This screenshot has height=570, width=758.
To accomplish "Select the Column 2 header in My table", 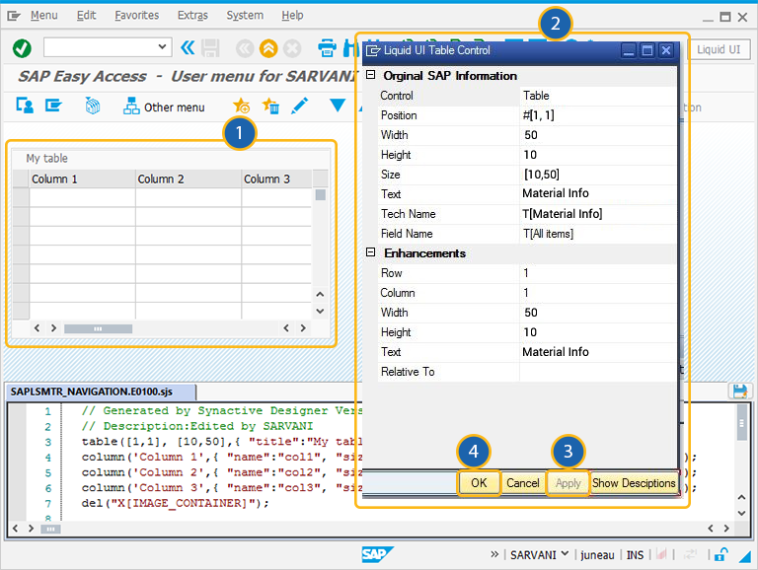I will pos(189,178).
